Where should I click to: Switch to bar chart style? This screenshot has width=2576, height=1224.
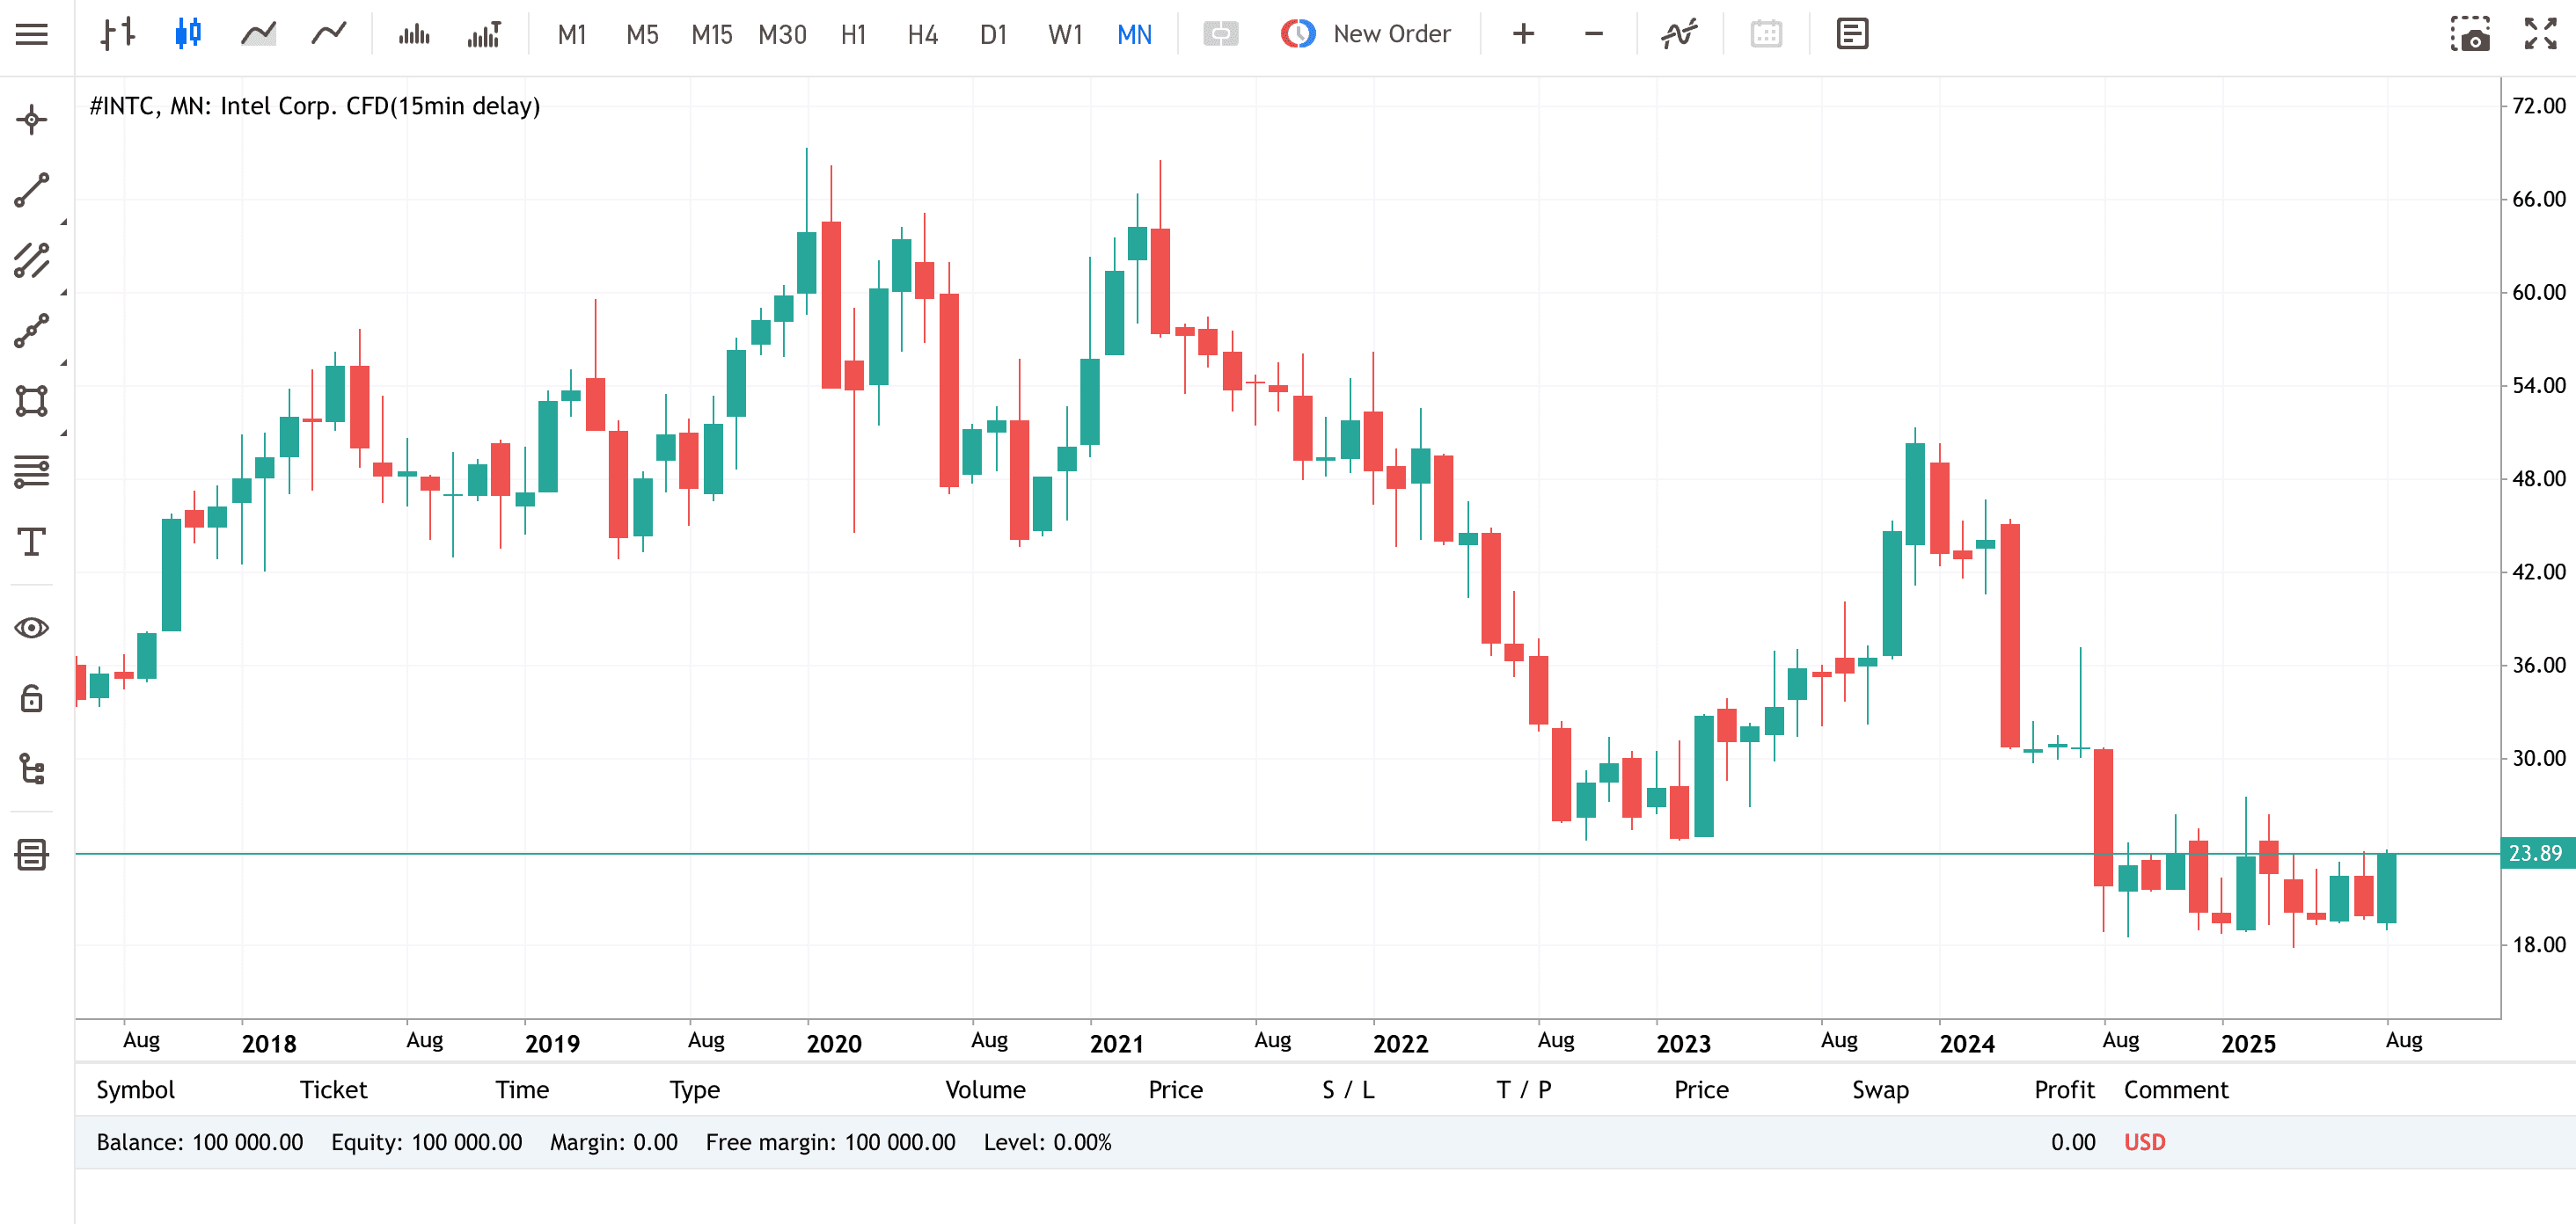tap(118, 34)
